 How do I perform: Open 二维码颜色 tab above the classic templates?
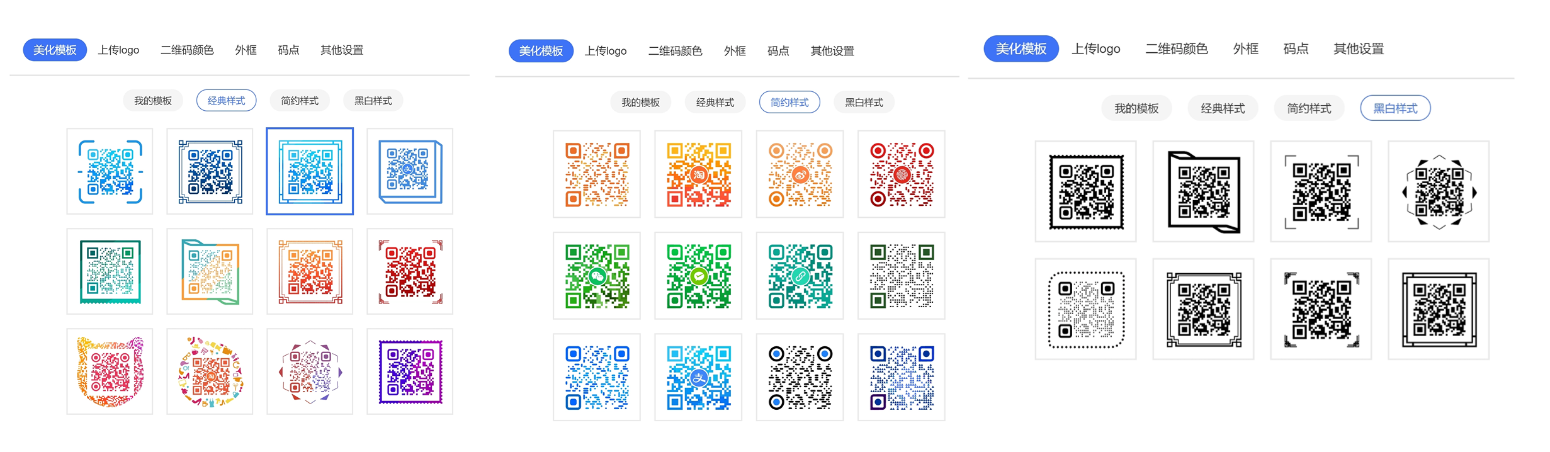pyautogui.click(x=187, y=50)
